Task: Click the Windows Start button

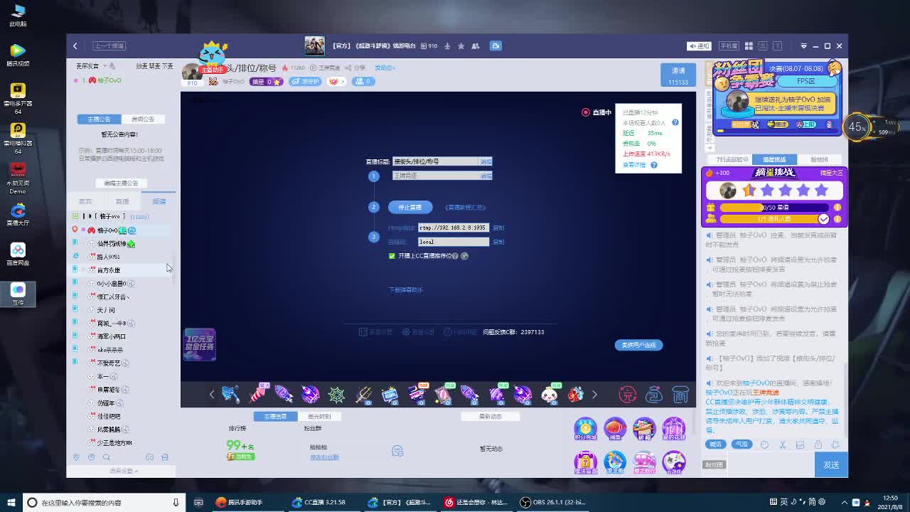Action: pyautogui.click(x=11, y=502)
